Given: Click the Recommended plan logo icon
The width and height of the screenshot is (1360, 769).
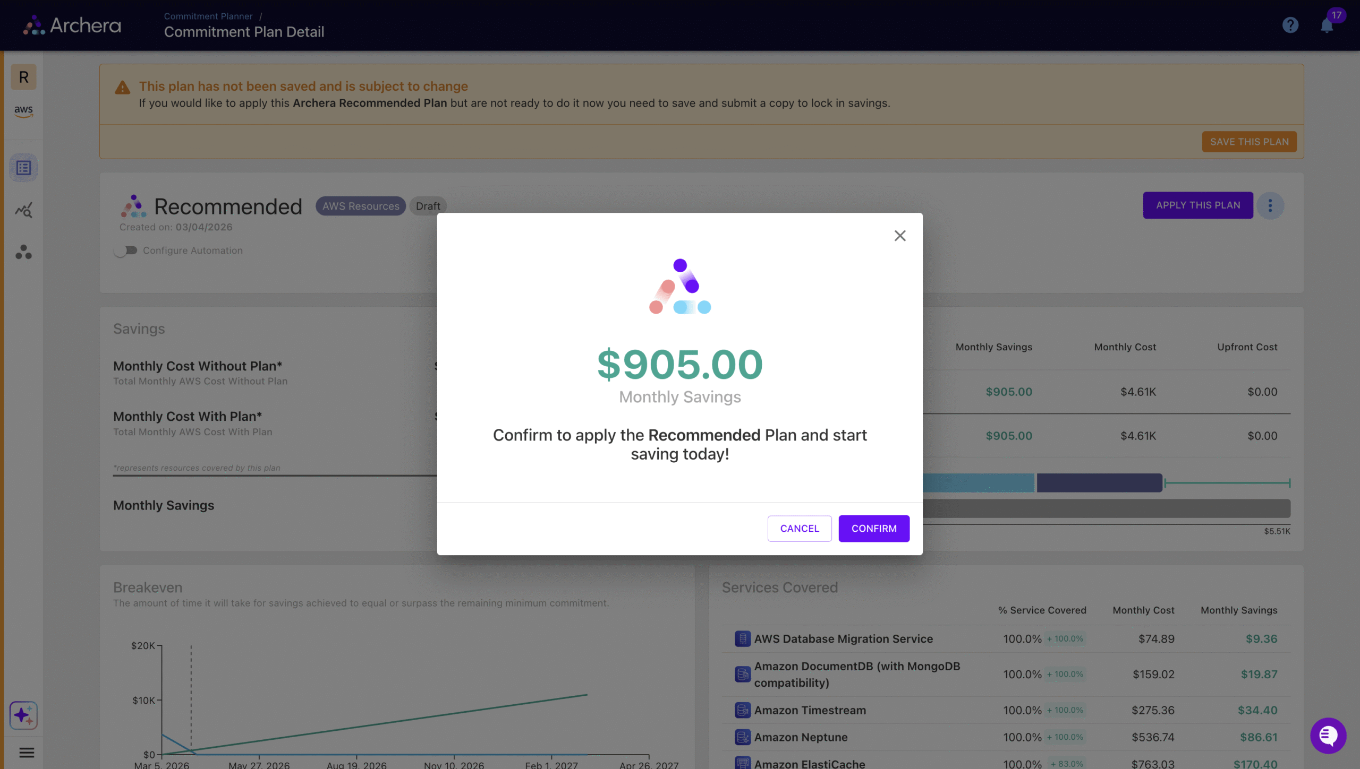Looking at the screenshot, I should [133, 206].
